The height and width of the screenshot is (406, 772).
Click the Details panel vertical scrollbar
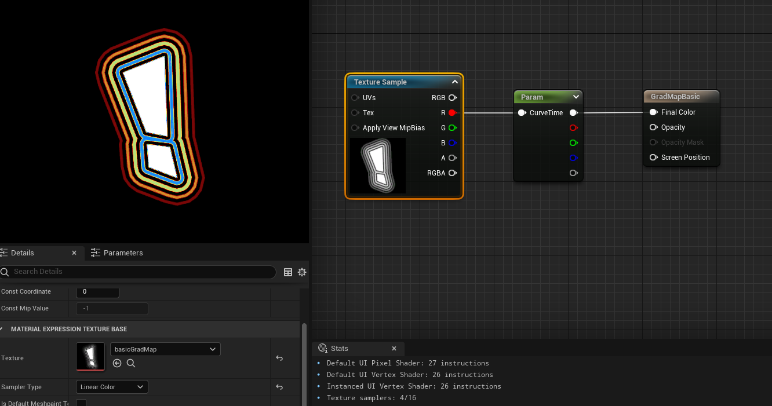304,365
